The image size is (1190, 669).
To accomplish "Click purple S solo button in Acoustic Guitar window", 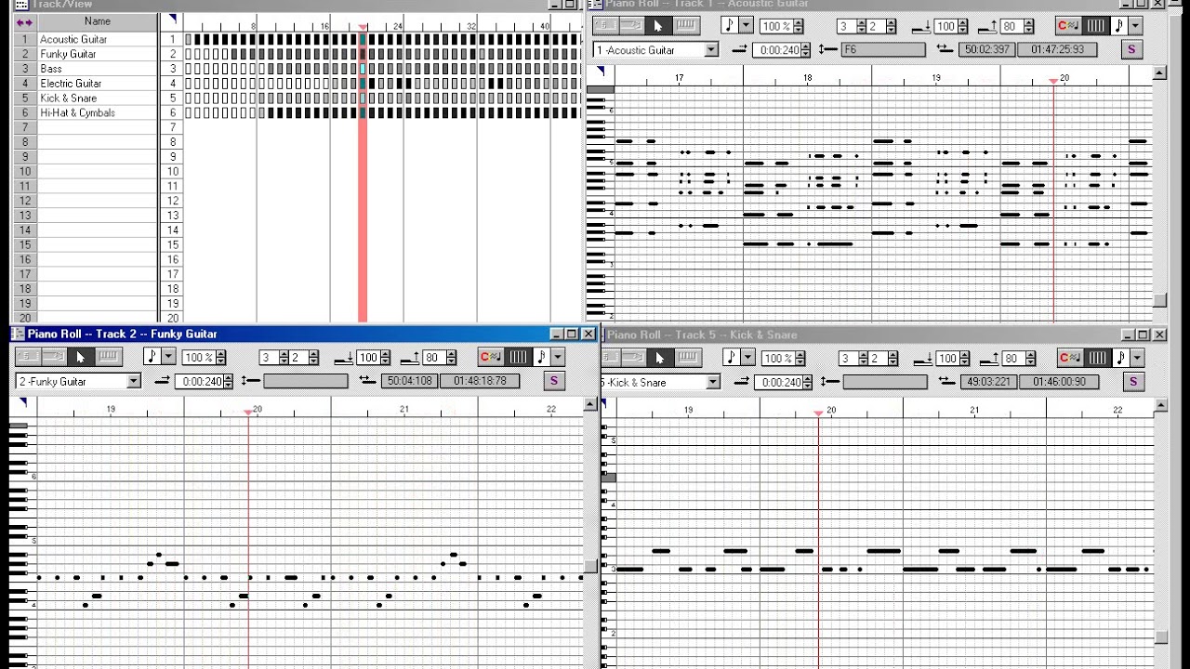I will (x=1131, y=49).
